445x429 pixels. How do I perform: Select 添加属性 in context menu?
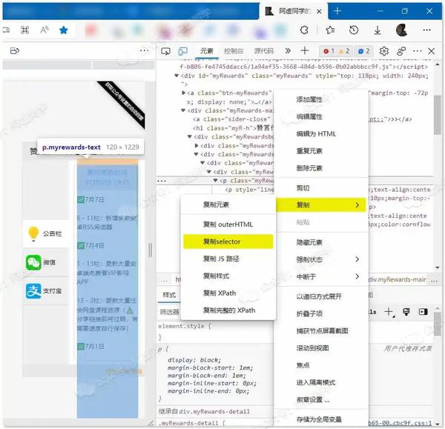point(322,99)
